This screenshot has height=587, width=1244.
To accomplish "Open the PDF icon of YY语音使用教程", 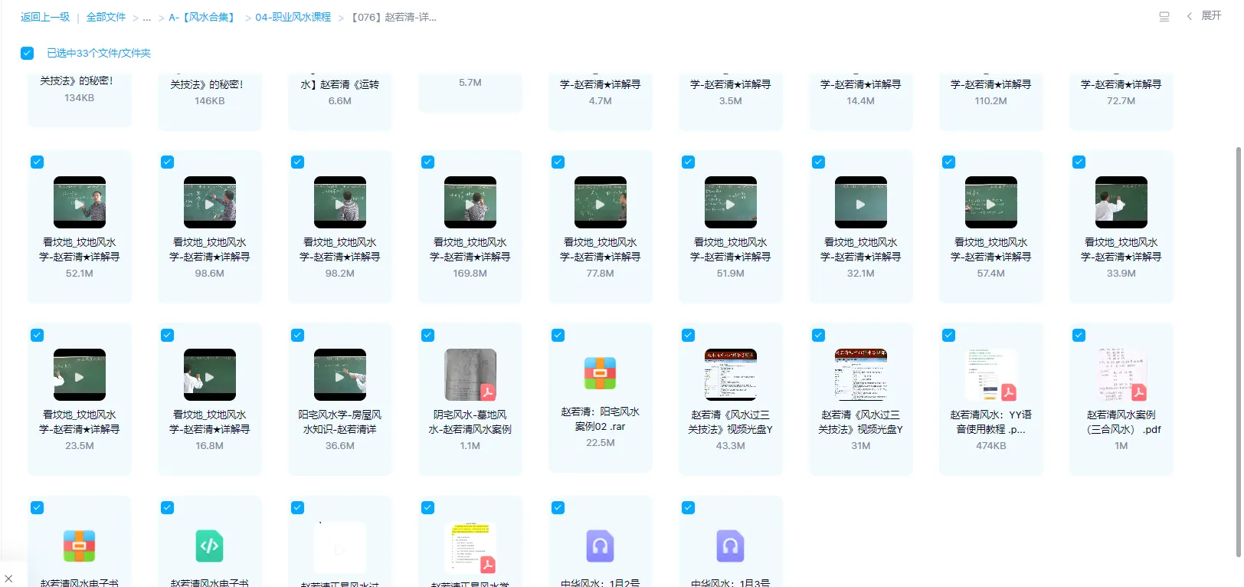I will coord(991,375).
